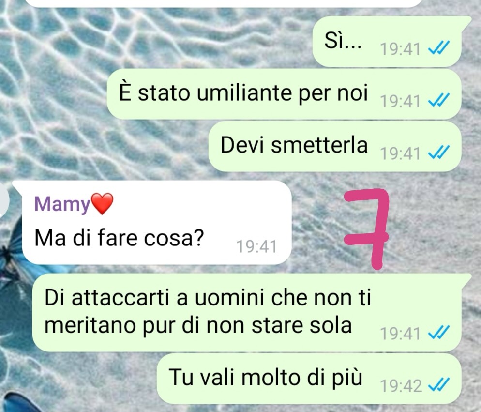This screenshot has height=412, width=481.
Task: Tap the partial message bubble at the top
Action: pos(223,3)
